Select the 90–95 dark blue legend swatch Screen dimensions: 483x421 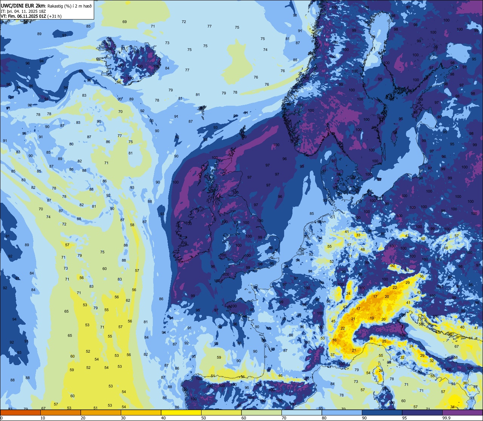click(x=382, y=413)
